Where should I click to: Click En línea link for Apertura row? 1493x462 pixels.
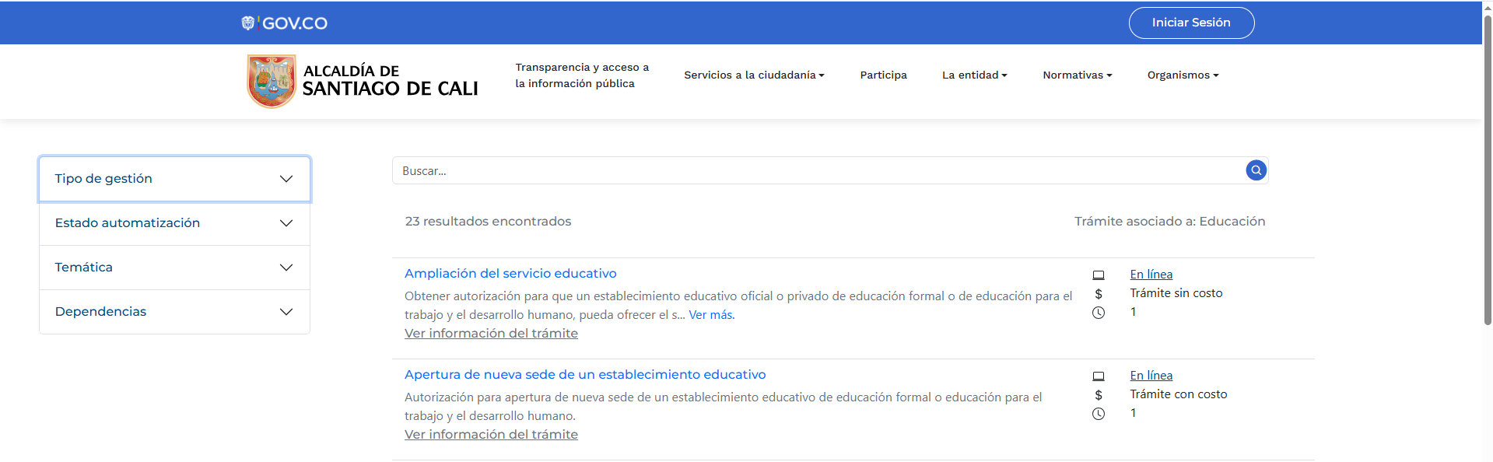pos(1151,376)
